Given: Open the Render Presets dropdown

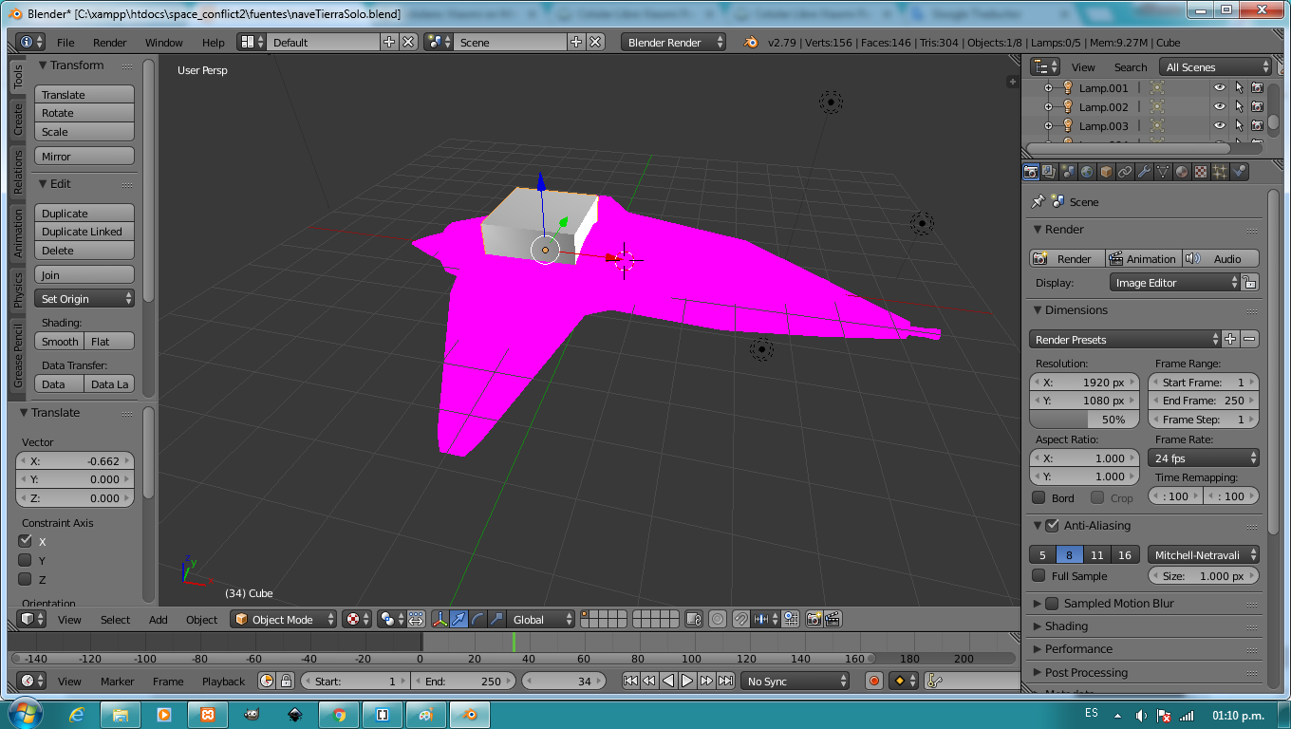Looking at the screenshot, I should (x=1125, y=339).
